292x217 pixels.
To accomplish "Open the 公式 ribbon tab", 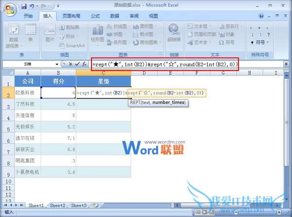I will coord(95,16).
